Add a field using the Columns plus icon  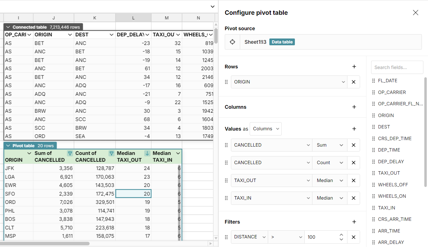354,107
